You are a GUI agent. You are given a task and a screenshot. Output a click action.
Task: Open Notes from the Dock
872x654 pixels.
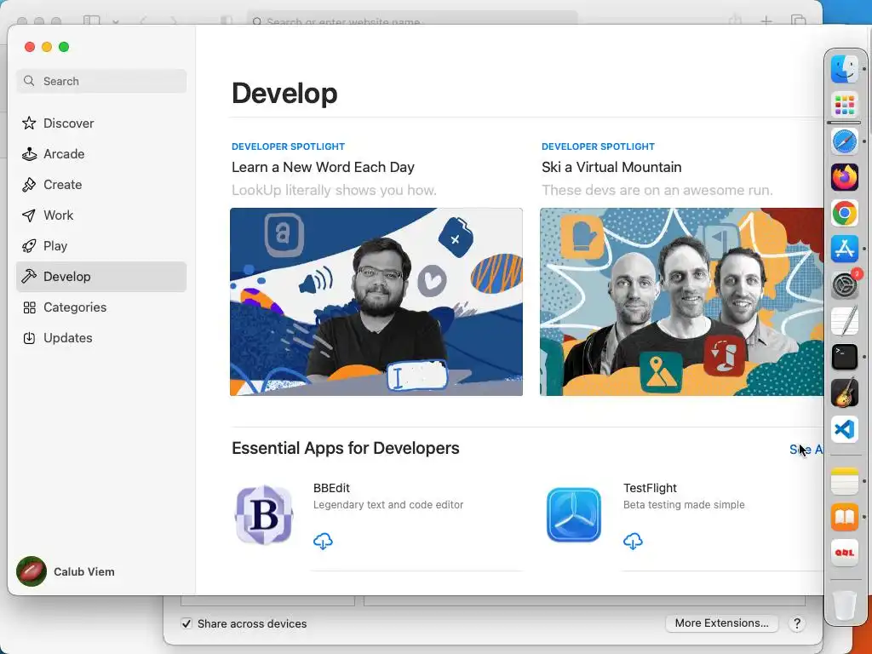tap(844, 480)
